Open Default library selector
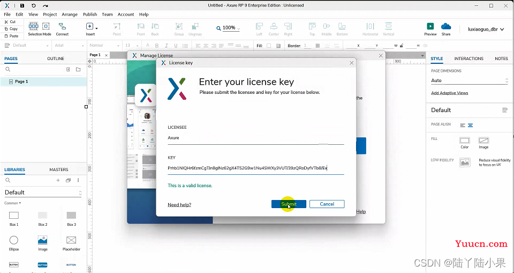The width and height of the screenshot is (514, 273). click(43, 193)
